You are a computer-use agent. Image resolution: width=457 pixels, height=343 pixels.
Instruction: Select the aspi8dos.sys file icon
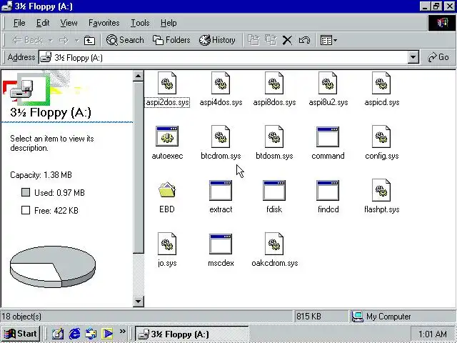274,84
